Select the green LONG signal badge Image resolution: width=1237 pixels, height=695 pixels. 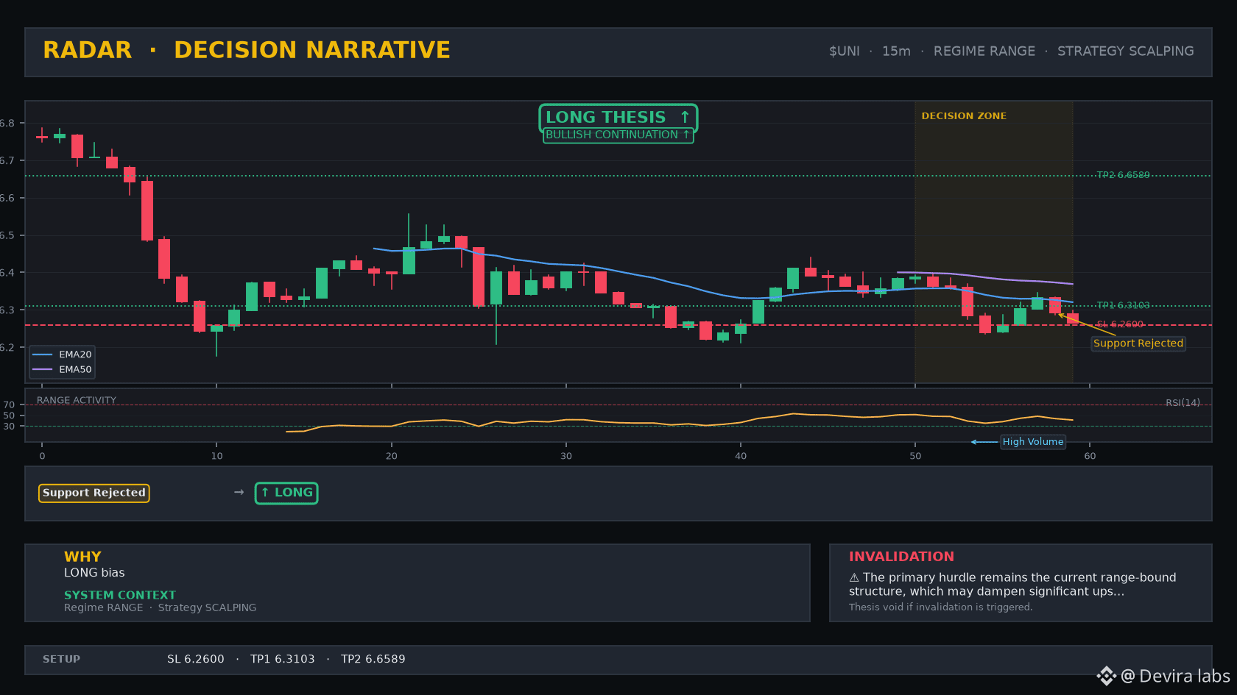(x=286, y=493)
